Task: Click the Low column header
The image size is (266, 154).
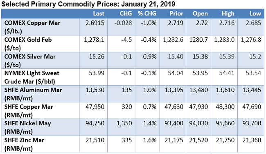Action: [x=255, y=14]
